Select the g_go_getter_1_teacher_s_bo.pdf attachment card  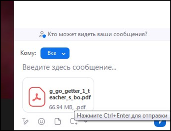click(x=58, y=95)
